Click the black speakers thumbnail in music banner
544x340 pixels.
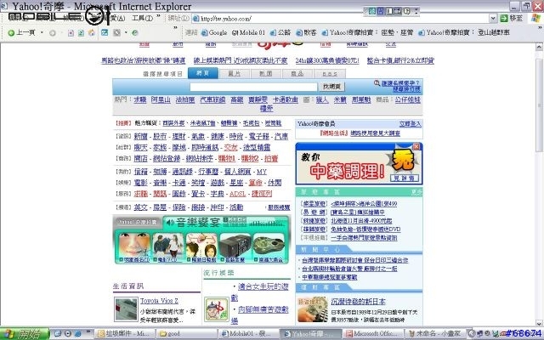point(235,245)
